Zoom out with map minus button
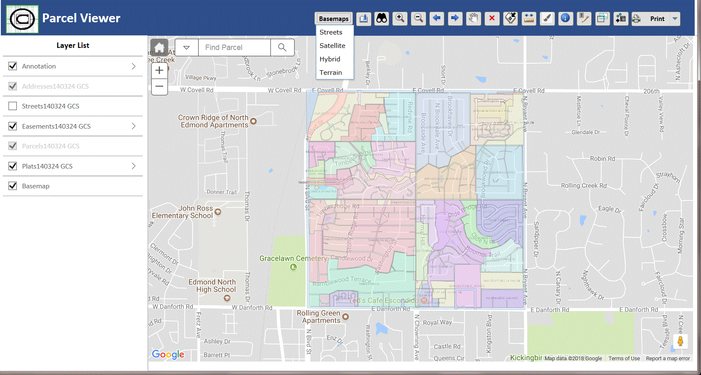The image size is (701, 375). pyautogui.click(x=159, y=87)
